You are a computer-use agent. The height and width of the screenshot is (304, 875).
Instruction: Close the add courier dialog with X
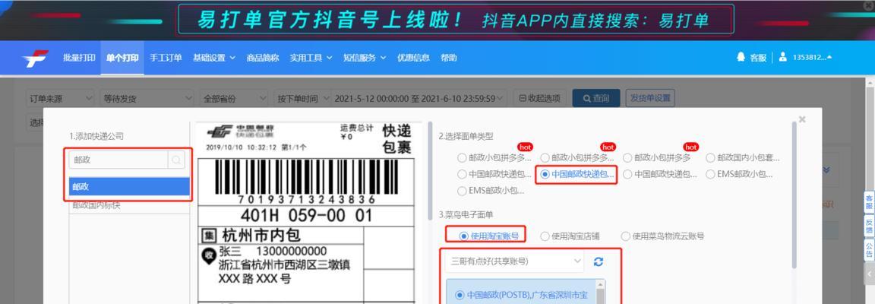coord(802,119)
